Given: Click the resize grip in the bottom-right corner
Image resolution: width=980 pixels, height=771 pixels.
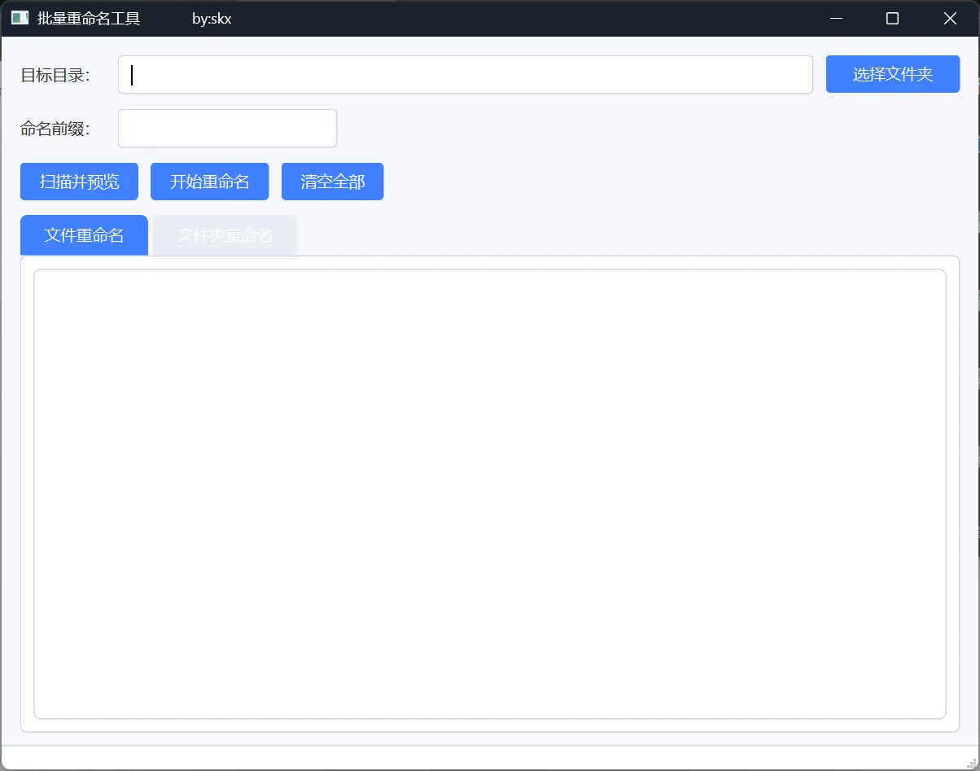Looking at the screenshot, I should 971,761.
